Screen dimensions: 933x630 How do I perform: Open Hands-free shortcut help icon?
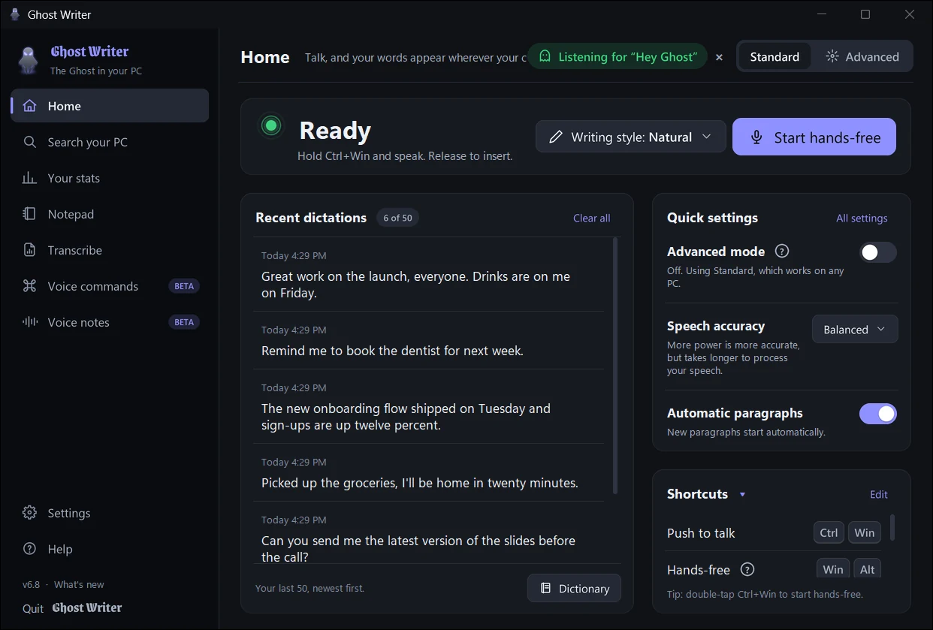click(747, 569)
